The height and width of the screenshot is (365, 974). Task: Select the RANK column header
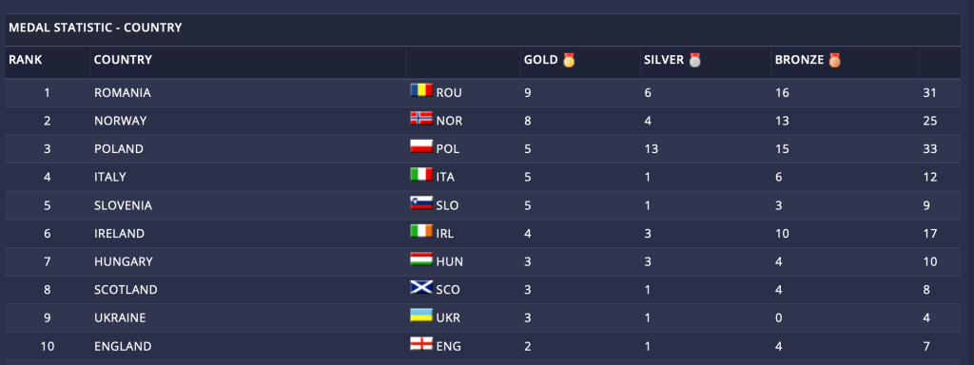(26, 60)
